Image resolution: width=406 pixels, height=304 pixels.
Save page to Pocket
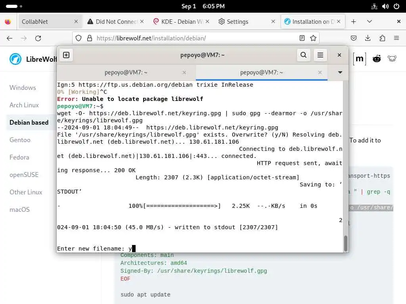click(354, 38)
